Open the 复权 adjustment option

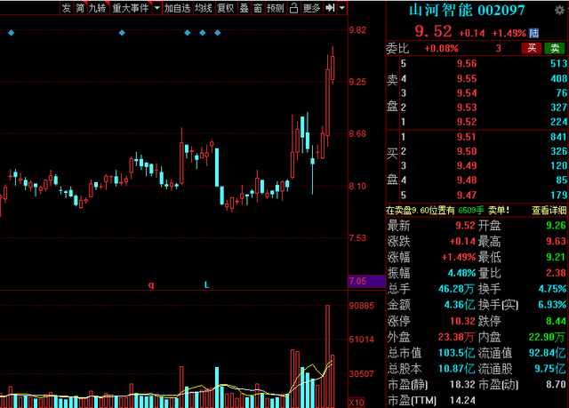[226, 8]
